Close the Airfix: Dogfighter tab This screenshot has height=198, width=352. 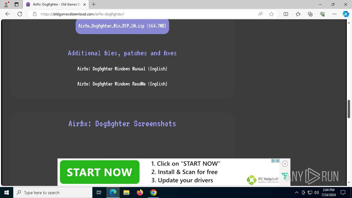(84, 4)
